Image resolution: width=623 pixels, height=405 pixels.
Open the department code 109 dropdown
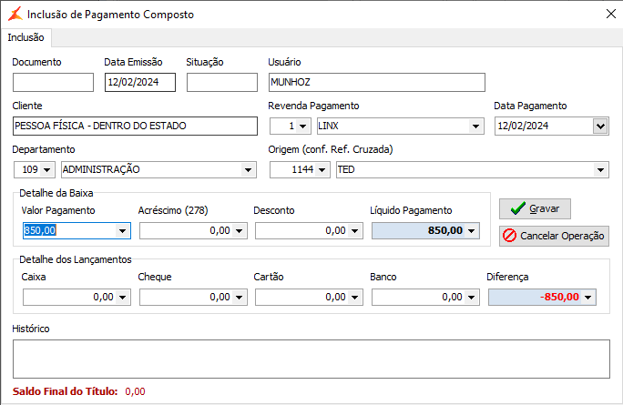pyautogui.click(x=46, y=169)
